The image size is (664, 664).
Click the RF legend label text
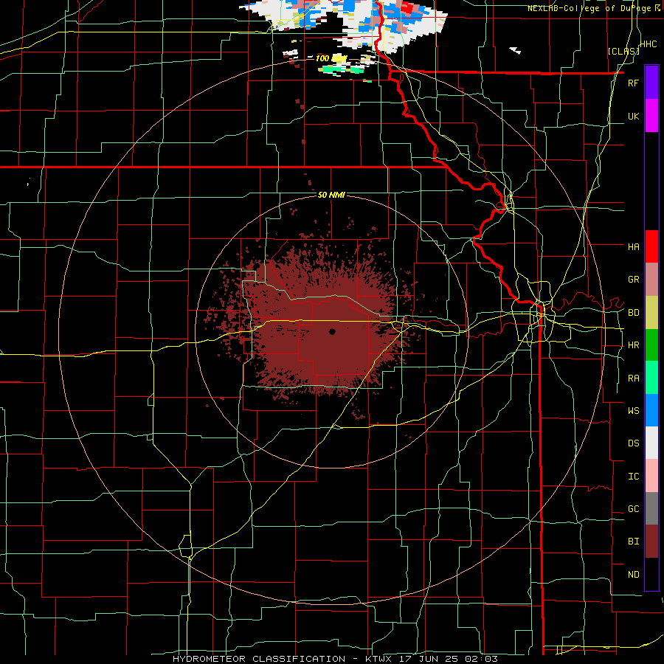[633, 83]
